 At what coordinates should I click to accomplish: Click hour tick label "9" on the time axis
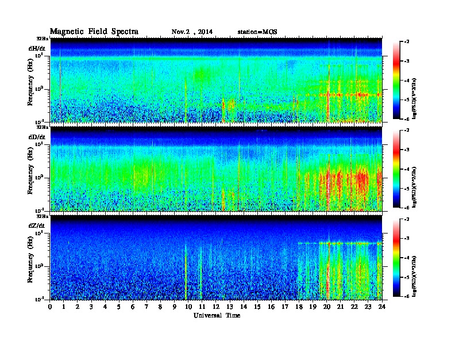(175, 307)
